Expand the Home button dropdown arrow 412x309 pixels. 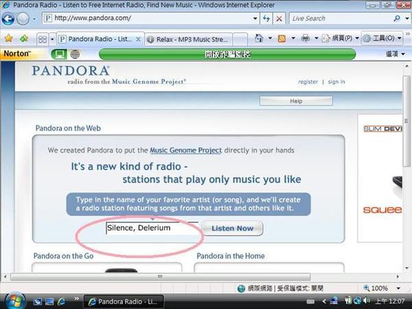(270, 38)
